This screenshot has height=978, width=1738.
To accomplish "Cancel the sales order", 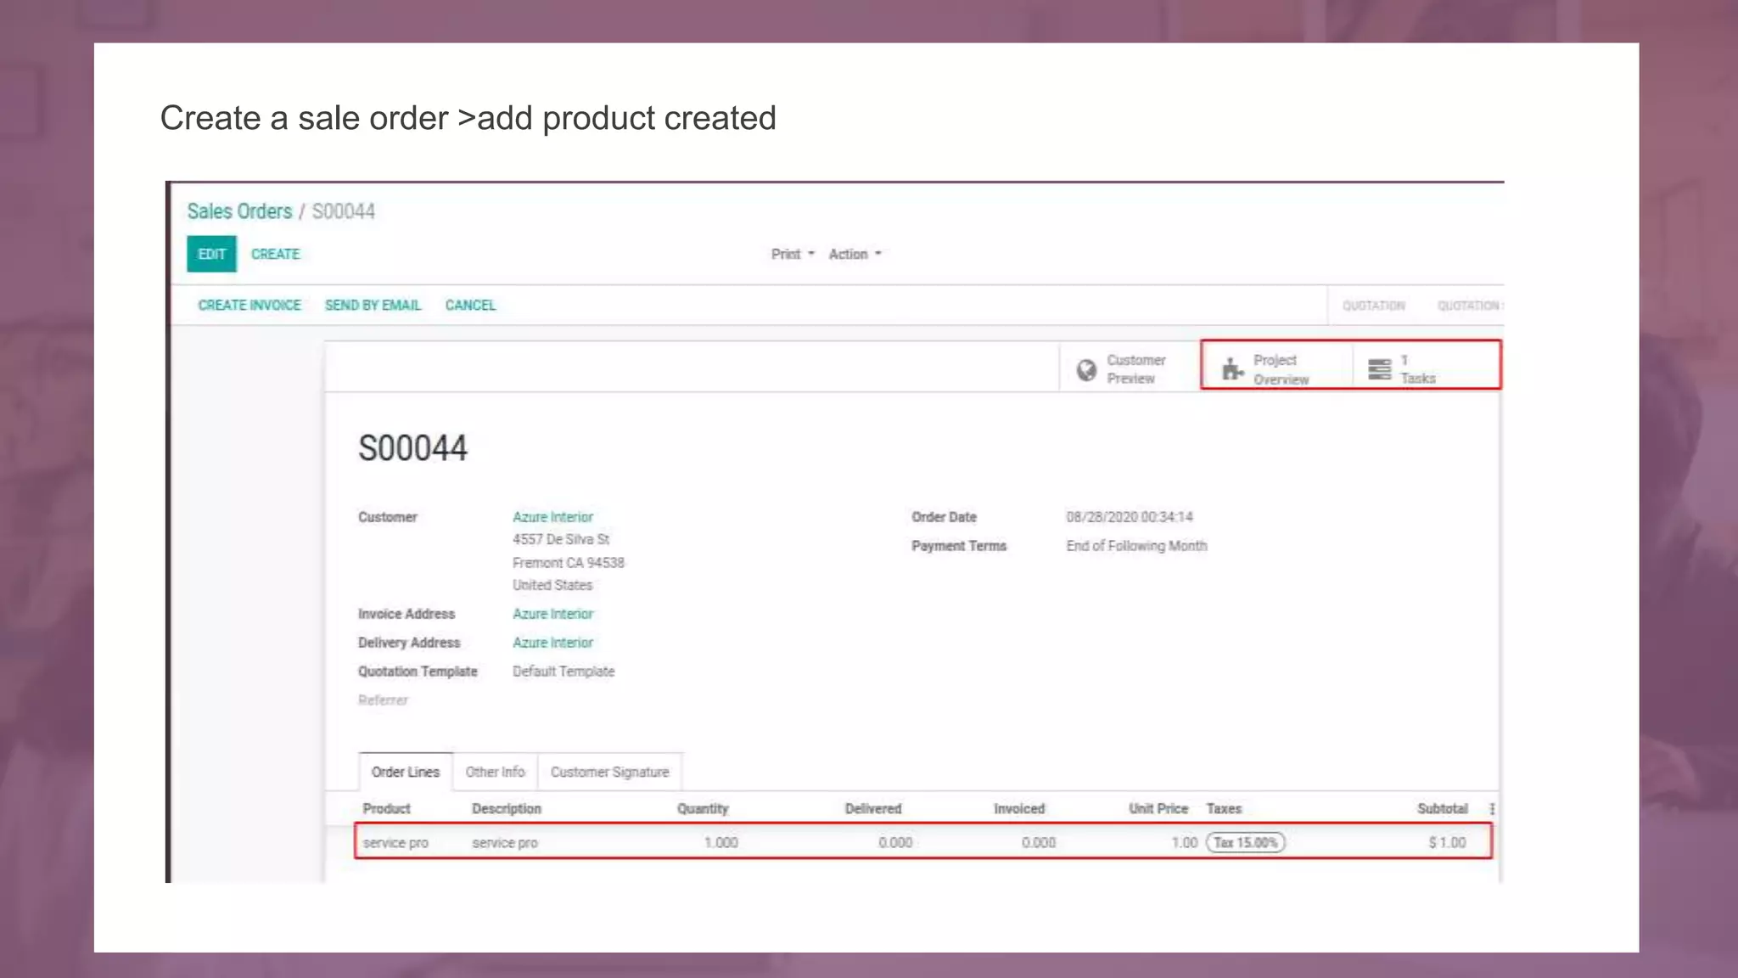I will coord(470,306).
